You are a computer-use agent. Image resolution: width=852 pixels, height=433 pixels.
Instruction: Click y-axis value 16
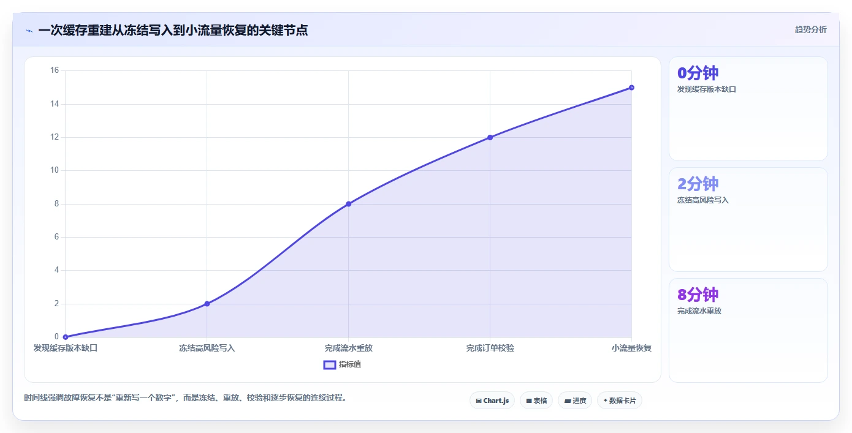pyautogui.click(x=55, y=70)
